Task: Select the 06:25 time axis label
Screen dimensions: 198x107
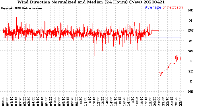Action: click(x=51, y=101)
